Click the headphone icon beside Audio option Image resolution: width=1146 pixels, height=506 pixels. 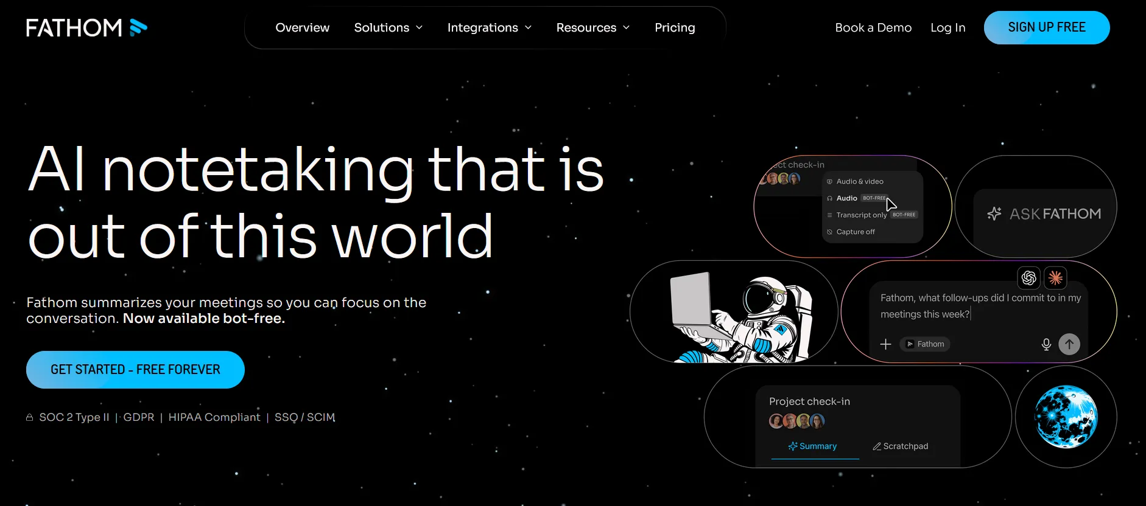pos(829,198)
